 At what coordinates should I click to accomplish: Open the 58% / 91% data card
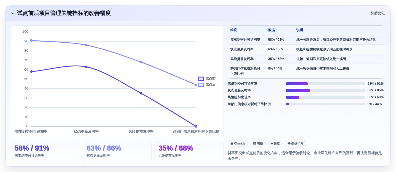(46, 151)
